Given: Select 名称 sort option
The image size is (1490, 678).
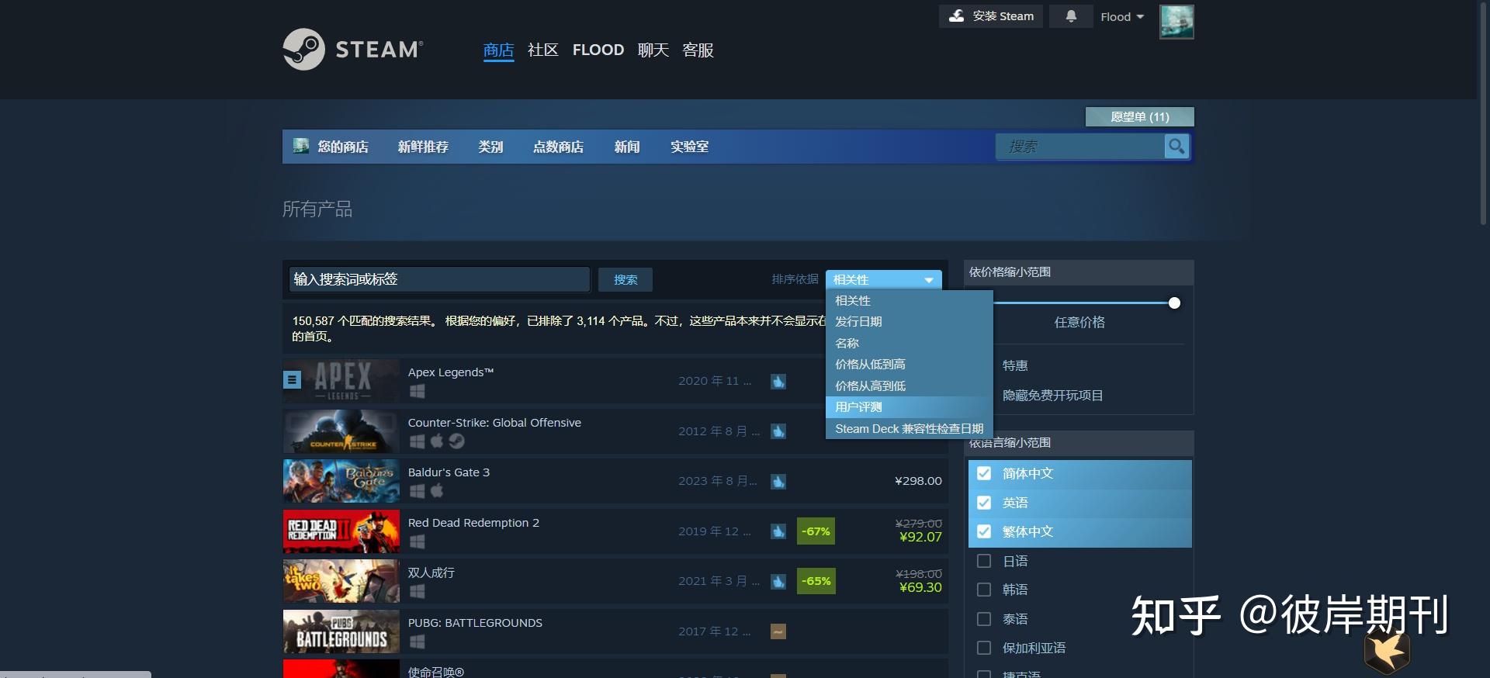Looking at the screenshot, I should (910, 343).
